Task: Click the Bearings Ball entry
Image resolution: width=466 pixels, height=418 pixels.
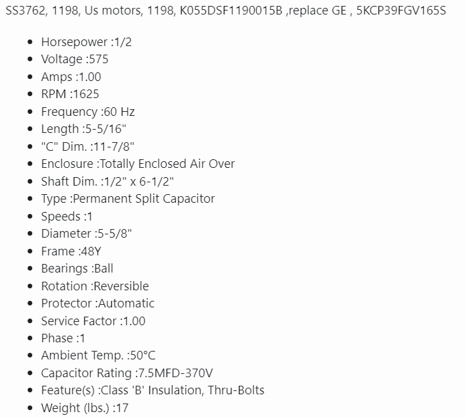Action: click(x=77, y=269)
